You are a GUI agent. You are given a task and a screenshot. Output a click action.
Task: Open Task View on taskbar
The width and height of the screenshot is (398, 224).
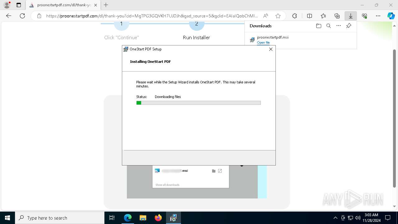click(x=112, y=218)
